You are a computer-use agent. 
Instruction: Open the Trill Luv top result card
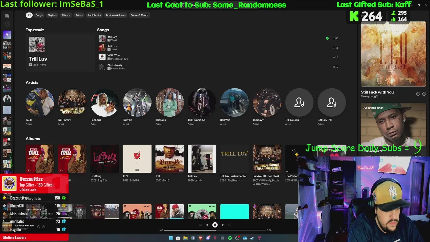60,52
